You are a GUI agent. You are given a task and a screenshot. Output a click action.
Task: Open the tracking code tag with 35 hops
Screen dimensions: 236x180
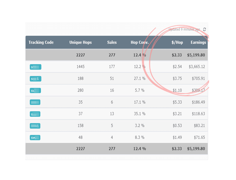tap(35, 102)
